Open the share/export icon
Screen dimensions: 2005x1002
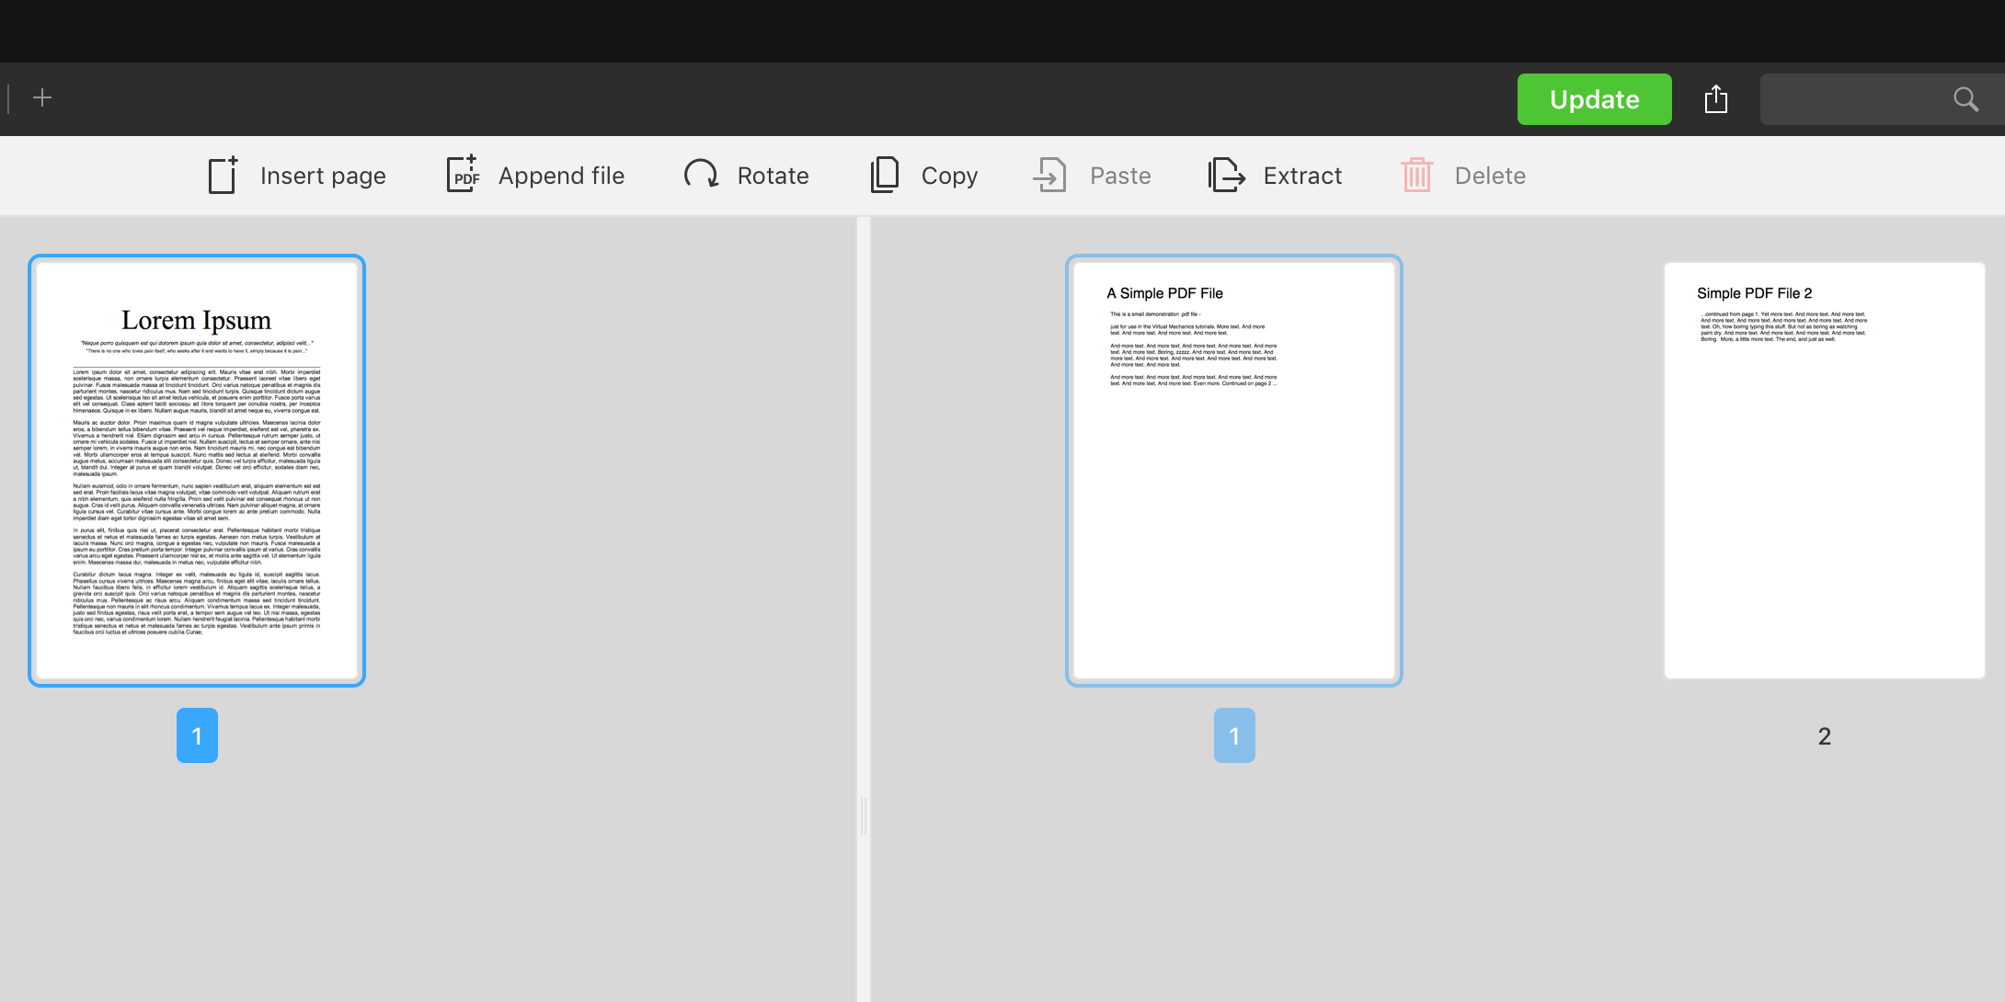point(1716,99)
